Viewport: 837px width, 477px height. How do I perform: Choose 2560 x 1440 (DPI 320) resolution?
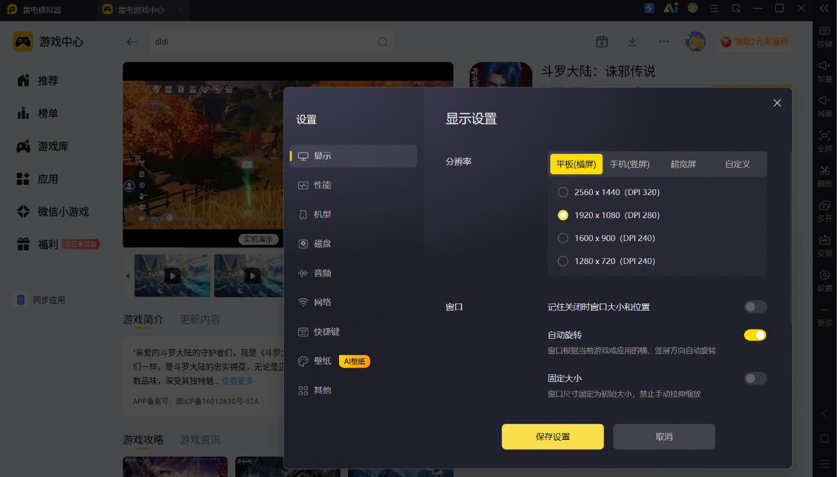tap(609, 192)
